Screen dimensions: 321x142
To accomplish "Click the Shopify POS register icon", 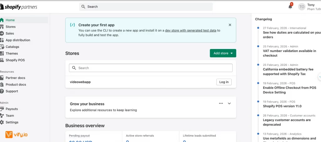I will tap(2, 60).
